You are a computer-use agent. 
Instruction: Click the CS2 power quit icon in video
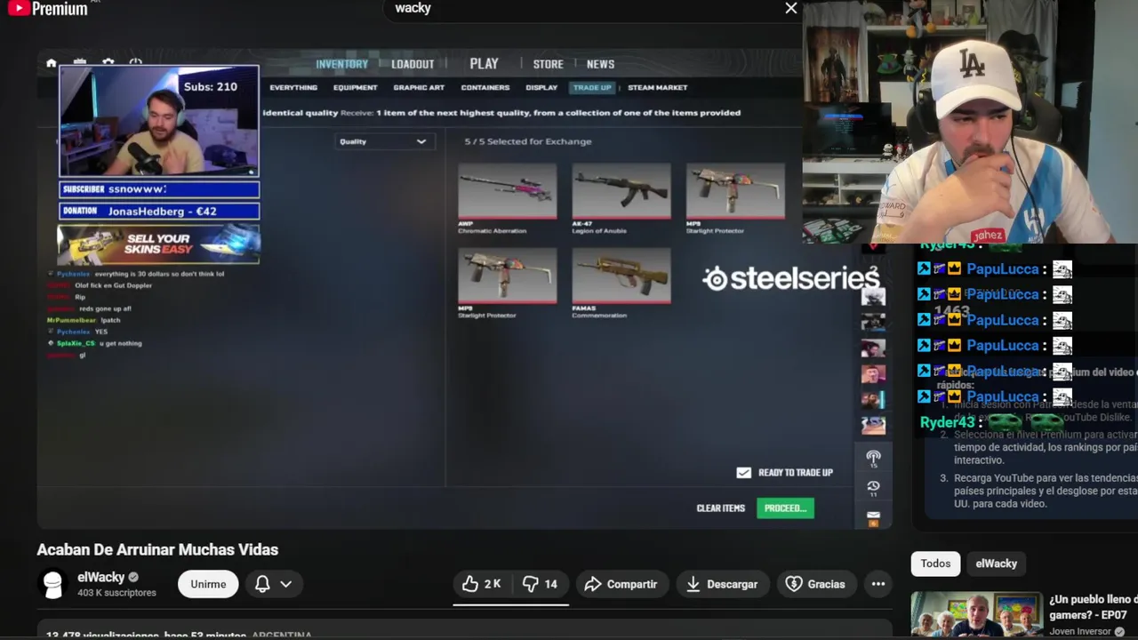136,63
